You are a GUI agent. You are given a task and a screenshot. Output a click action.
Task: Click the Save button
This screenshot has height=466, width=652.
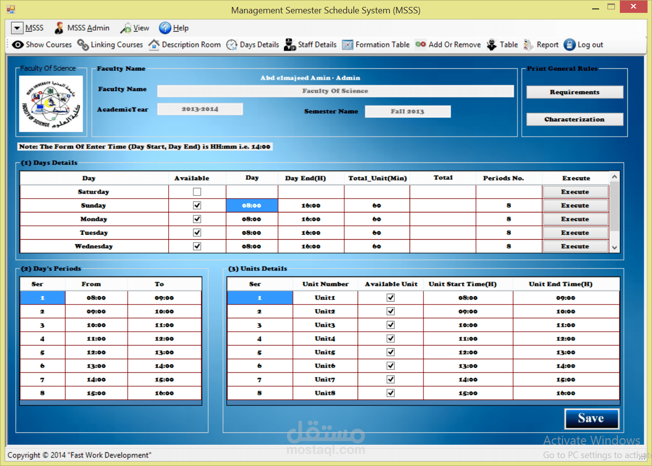click(x=591, y=418)
